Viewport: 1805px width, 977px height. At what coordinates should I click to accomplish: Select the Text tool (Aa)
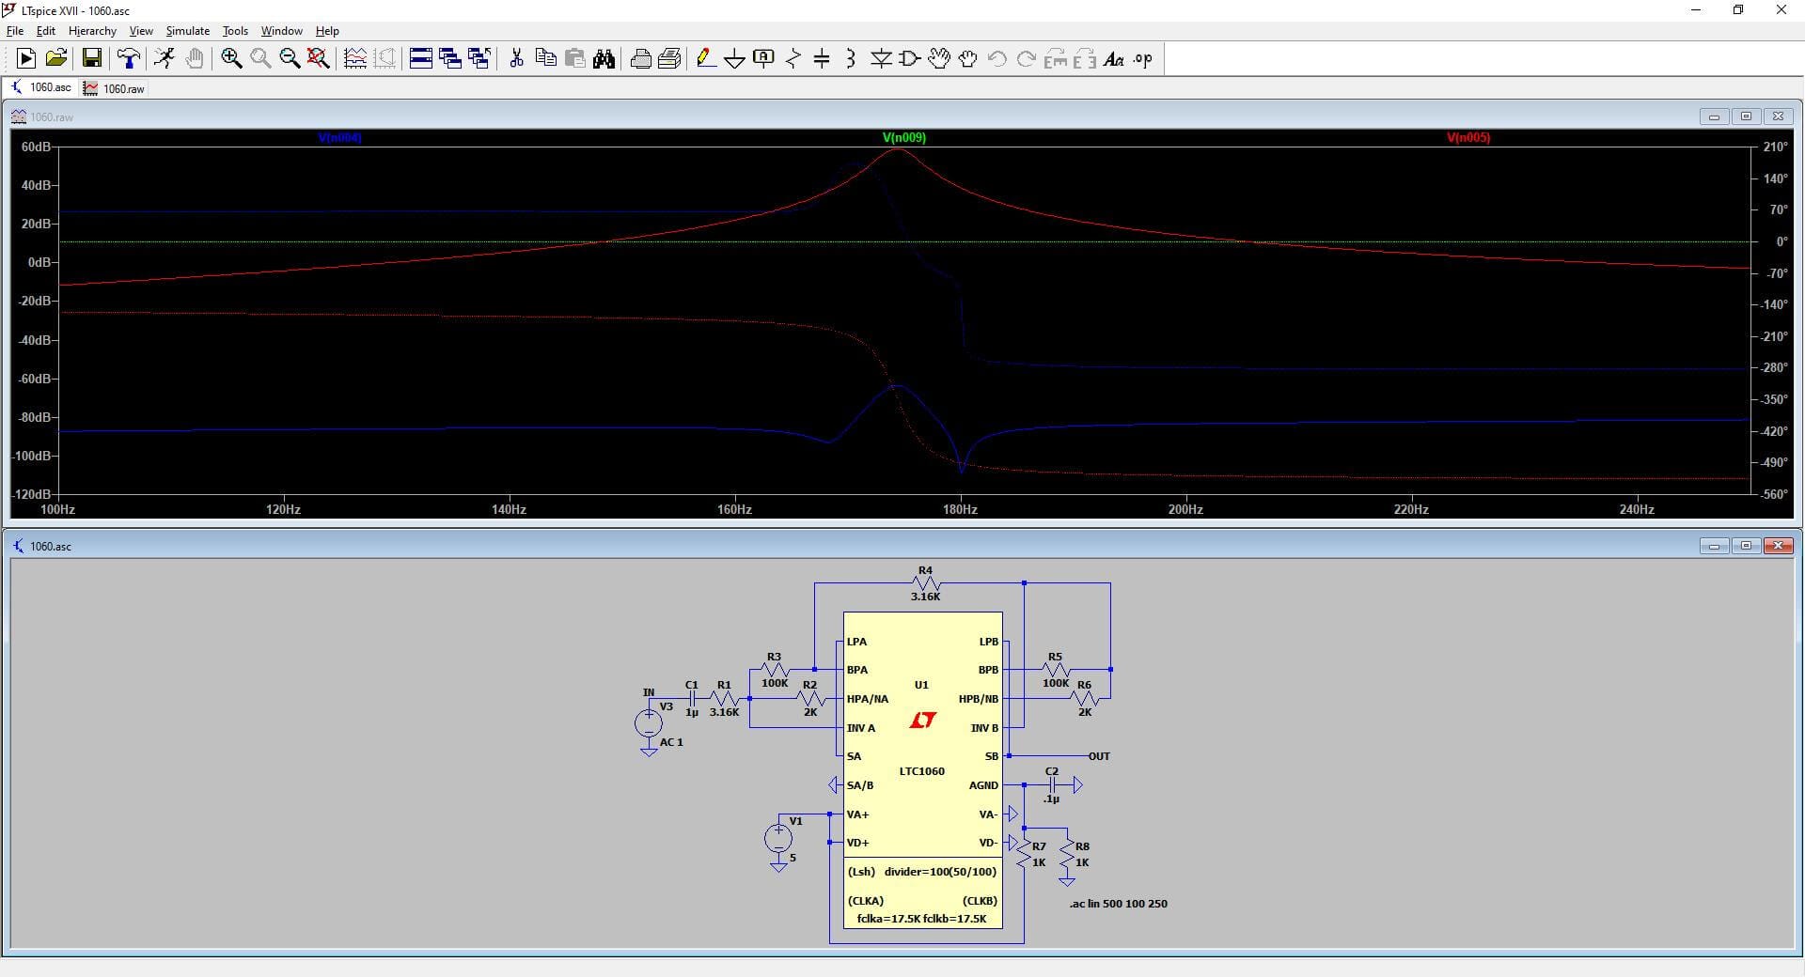coord(1113,58)
